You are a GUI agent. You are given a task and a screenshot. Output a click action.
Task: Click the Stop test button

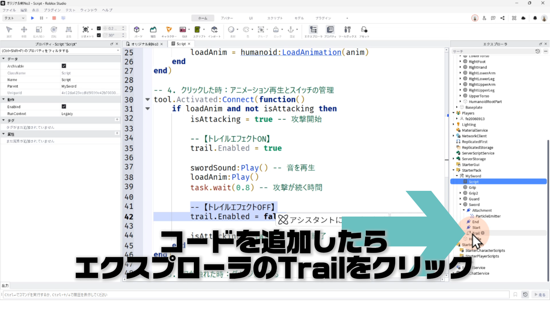point(54,18)
